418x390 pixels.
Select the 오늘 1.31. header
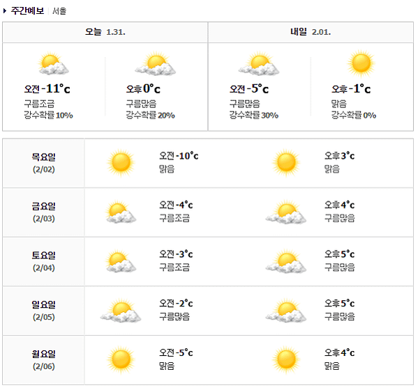[105, 32]
